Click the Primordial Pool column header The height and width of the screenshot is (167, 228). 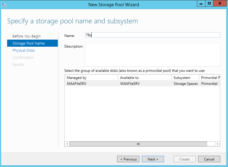tap(210, 77)
